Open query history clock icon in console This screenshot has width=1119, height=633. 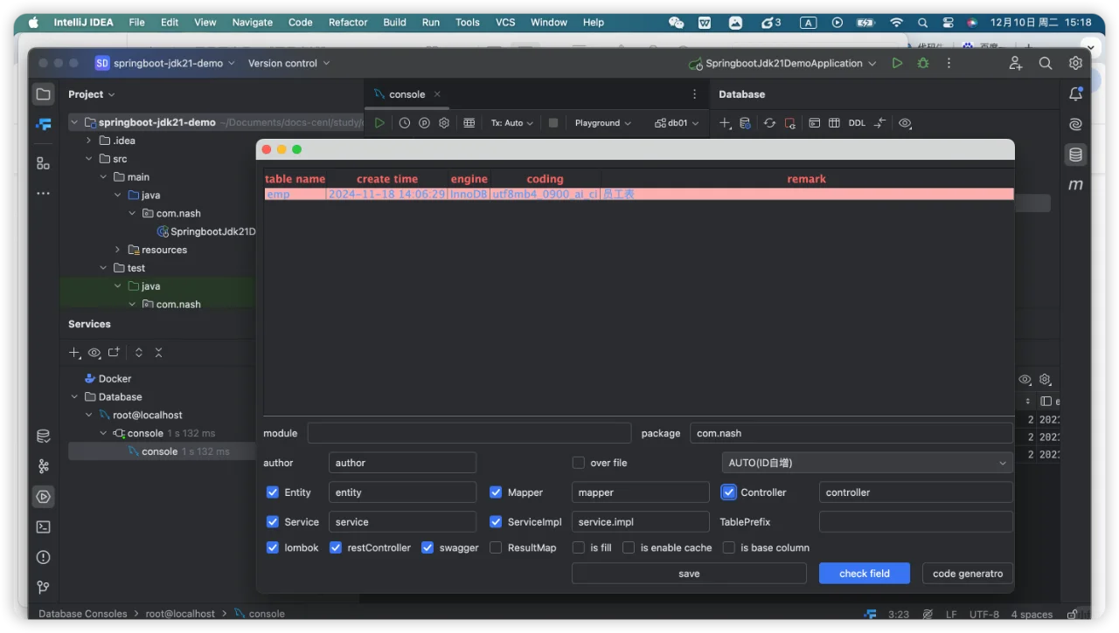click(405, 123)
